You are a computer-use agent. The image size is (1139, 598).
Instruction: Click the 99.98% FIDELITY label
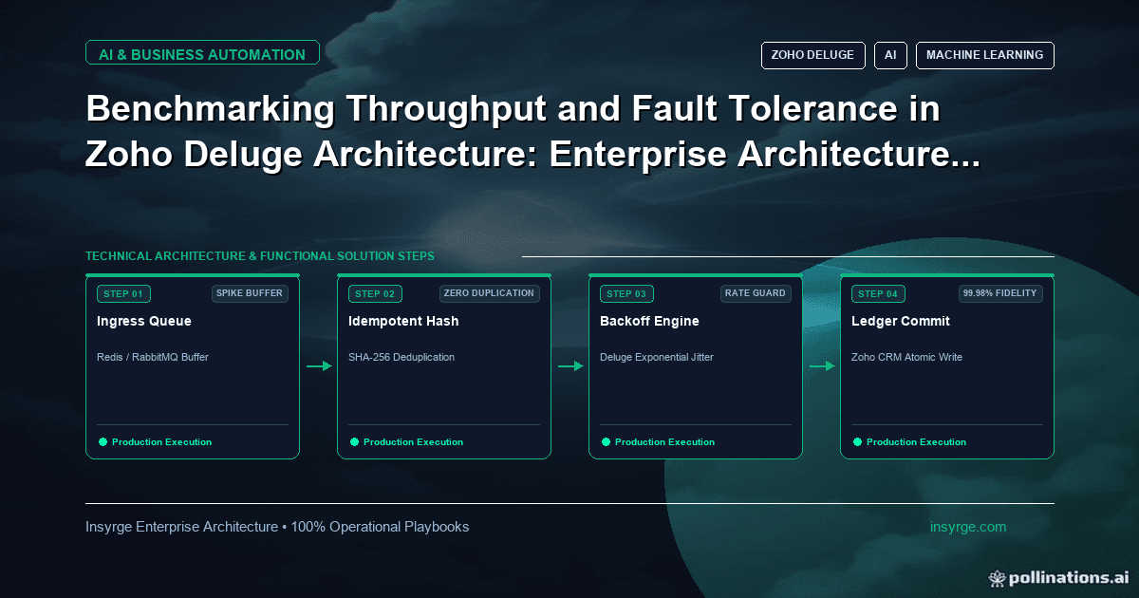(x=1000, y=293)
